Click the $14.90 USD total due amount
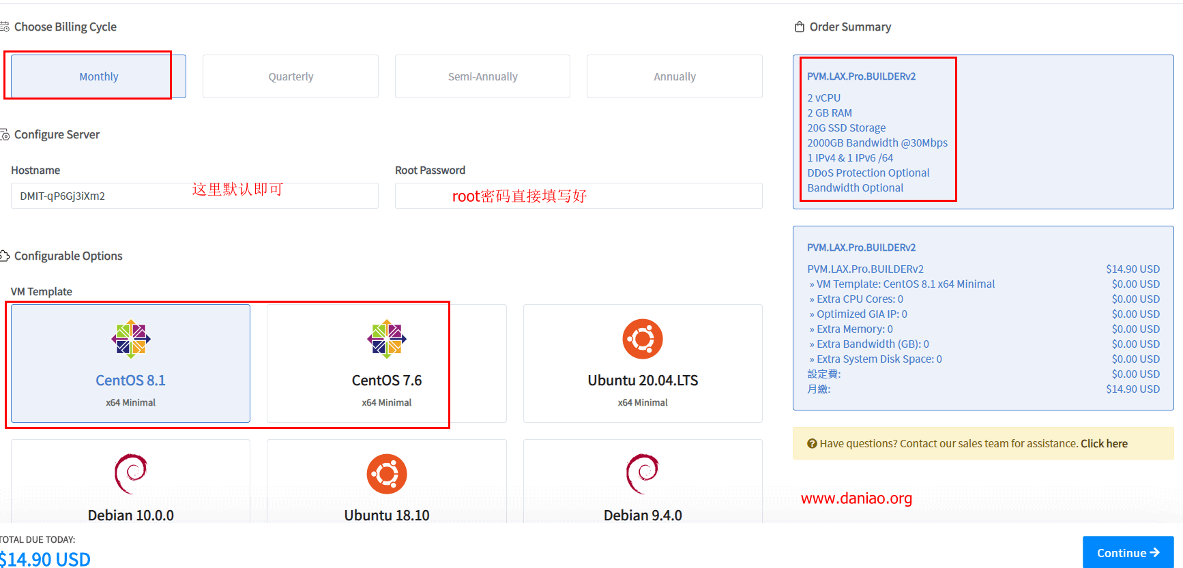 45,559
